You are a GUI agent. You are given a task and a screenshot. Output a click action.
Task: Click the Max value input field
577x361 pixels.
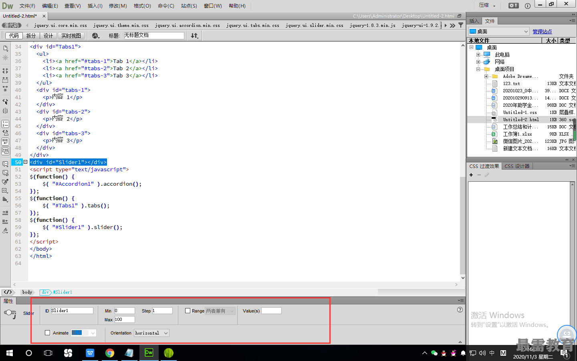point(125,319)
